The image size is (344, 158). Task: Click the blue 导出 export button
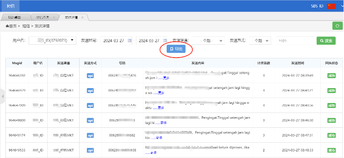[x=176, y=49]
